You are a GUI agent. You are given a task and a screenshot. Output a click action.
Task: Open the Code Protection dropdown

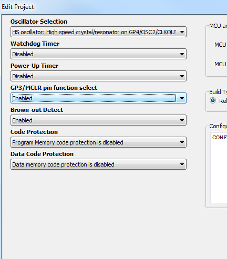pyautogui.click(x=98, y=142)
